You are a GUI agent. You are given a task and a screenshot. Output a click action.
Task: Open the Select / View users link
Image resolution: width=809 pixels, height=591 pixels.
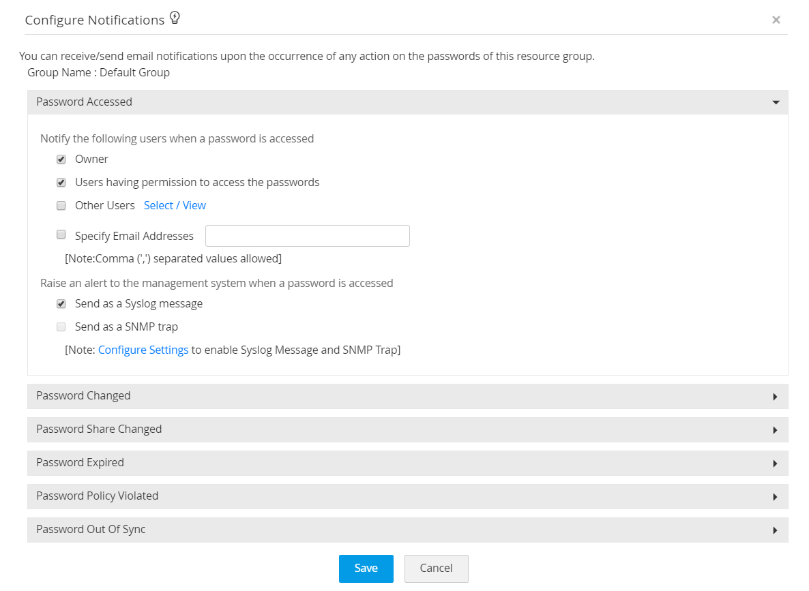(x=175, y=205)
